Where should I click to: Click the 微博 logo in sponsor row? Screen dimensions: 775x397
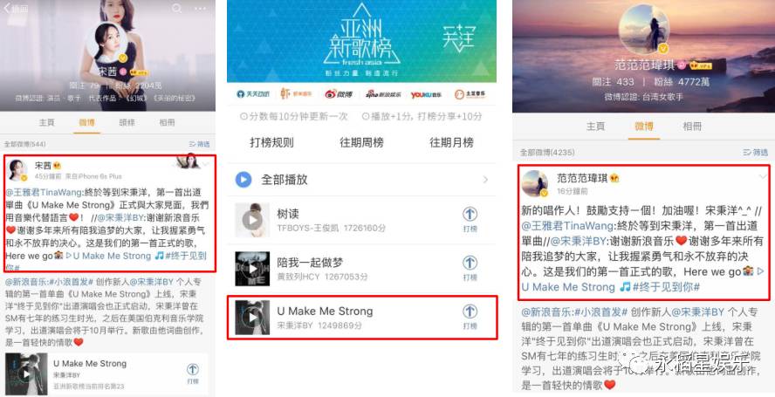pos(339,94)
